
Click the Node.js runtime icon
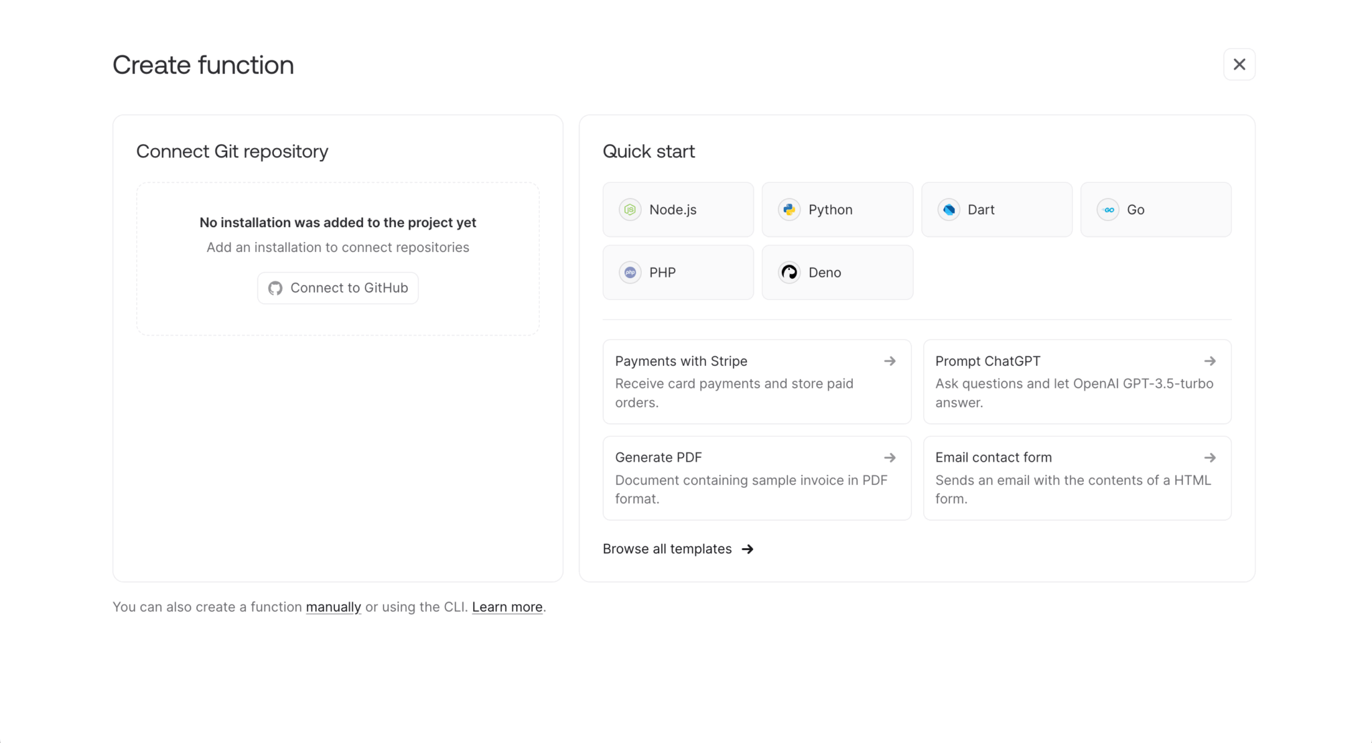click(630, 210)
